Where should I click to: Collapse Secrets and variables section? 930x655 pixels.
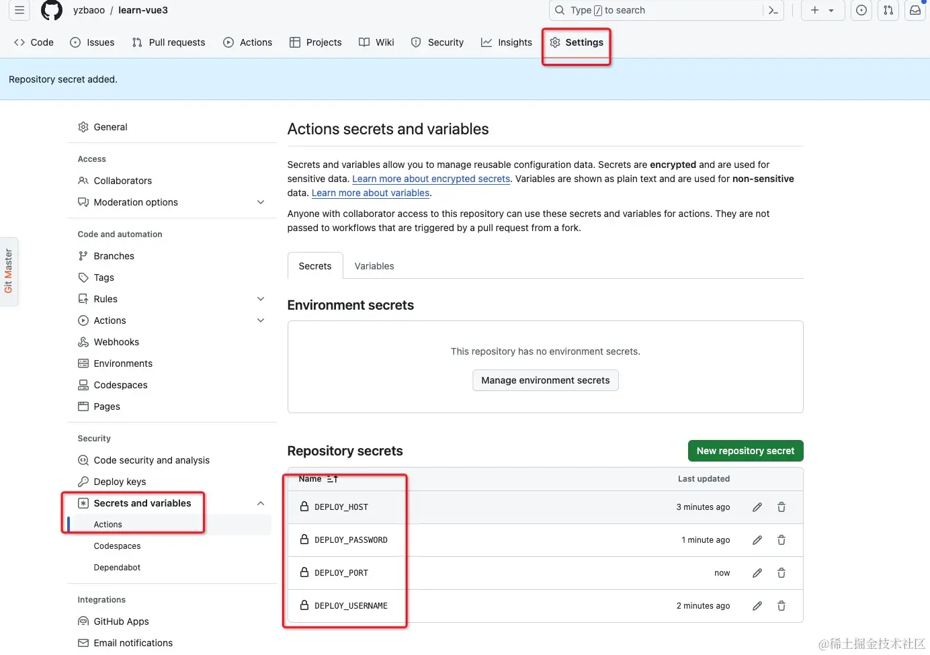261,503
